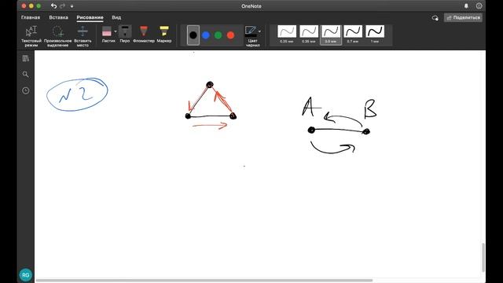Open the Рисование tab

click(90, 17)
